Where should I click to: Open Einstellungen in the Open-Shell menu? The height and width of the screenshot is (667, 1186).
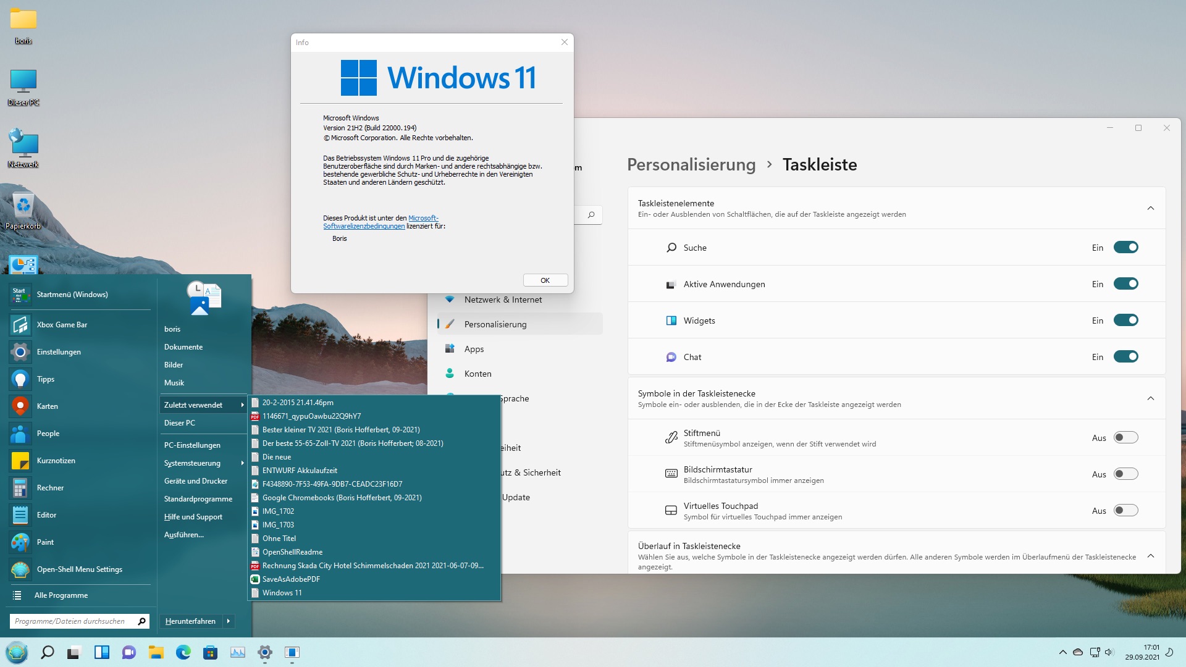80,352
